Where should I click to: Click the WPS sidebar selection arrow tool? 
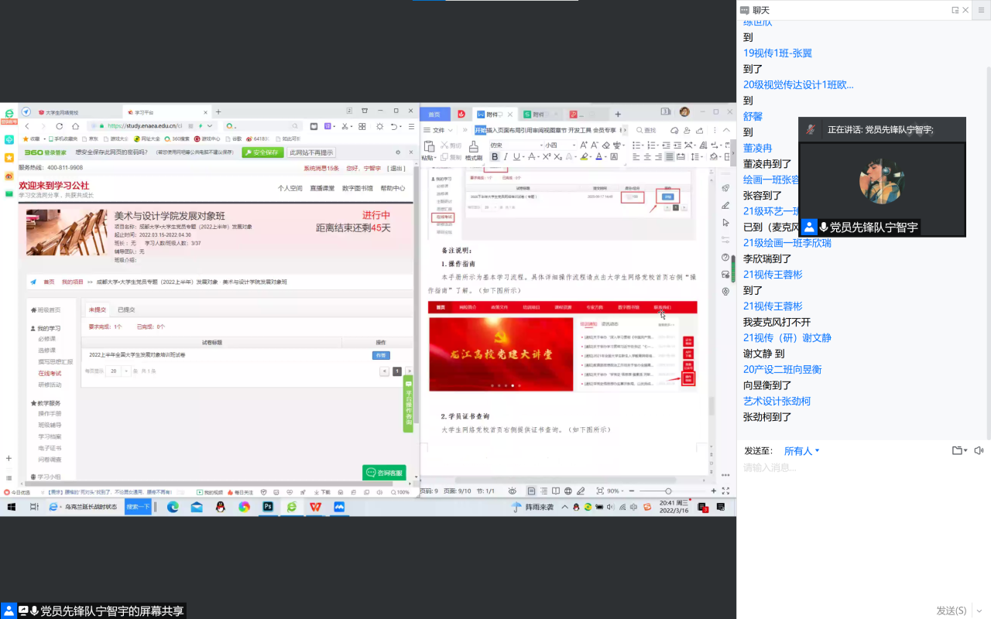725,223
